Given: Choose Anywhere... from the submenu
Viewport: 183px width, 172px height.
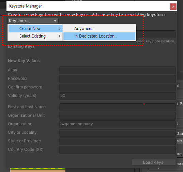Looking at the screenshot, I should point(99,29).
